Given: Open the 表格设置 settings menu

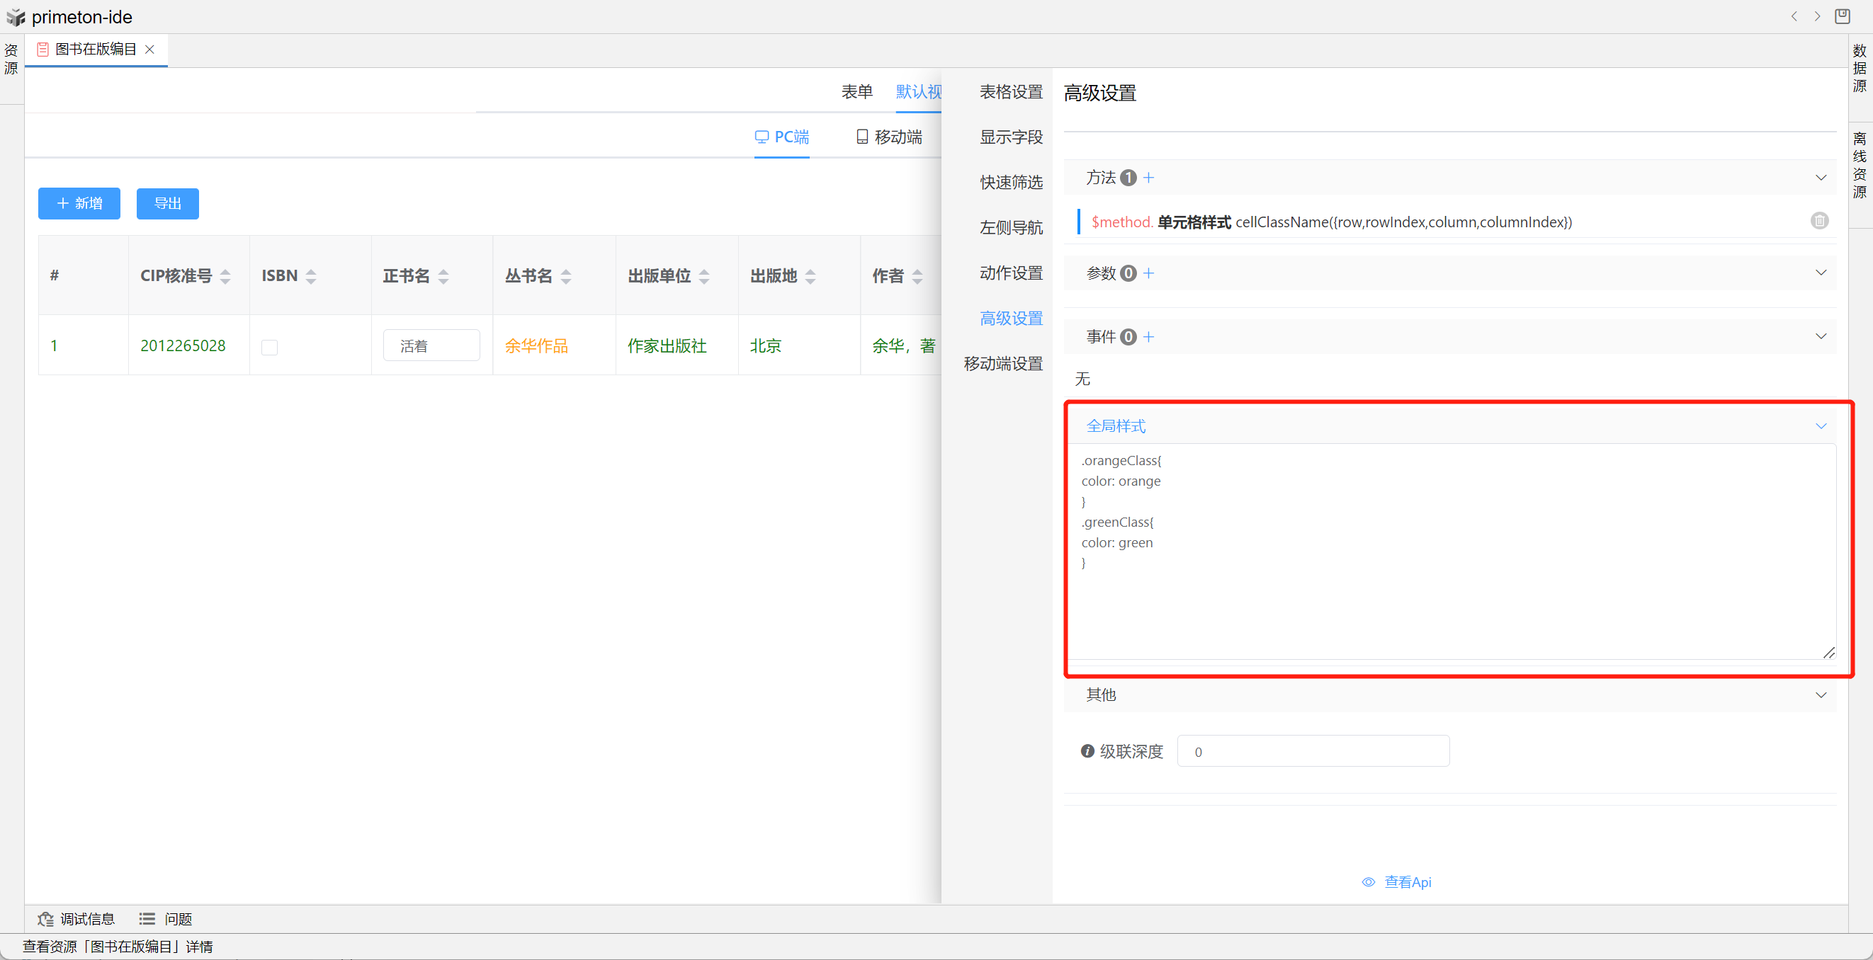Looking at the screenshot, I should [x=1010, y=91].
